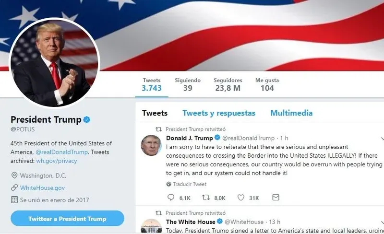Retweet the border consequences tweet

[206, 197]
